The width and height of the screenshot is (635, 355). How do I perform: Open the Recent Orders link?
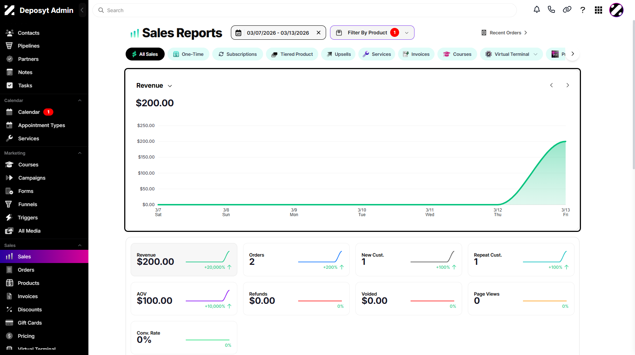pyautogui.click(x=504, y=33)
